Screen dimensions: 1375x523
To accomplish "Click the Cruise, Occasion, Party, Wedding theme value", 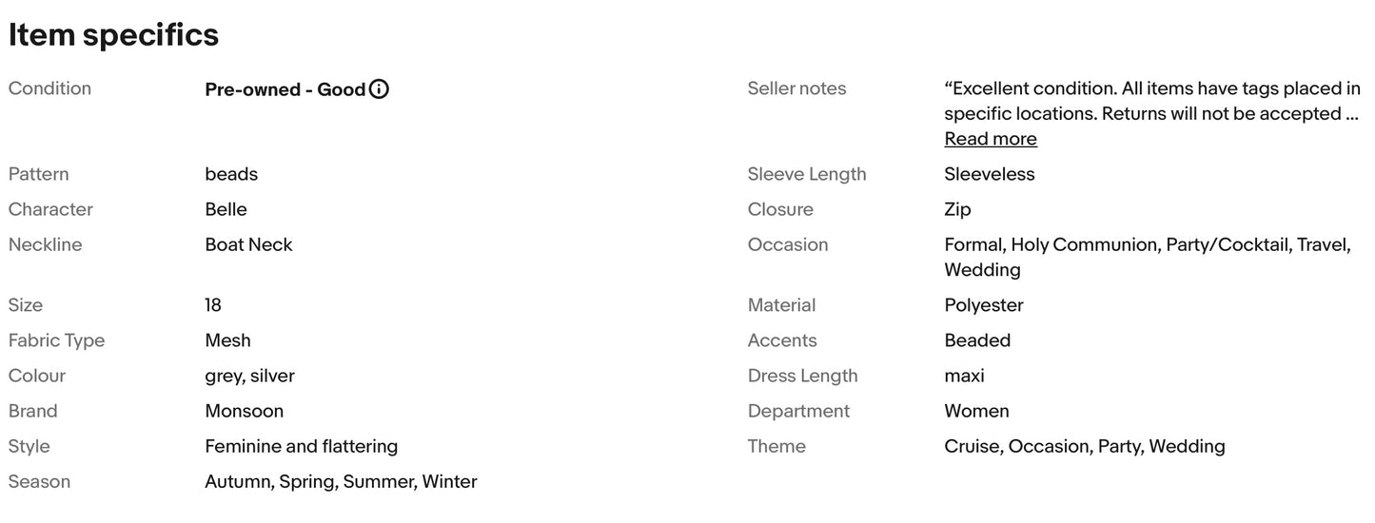I will pyautogui.click(x=1084, y=446).
